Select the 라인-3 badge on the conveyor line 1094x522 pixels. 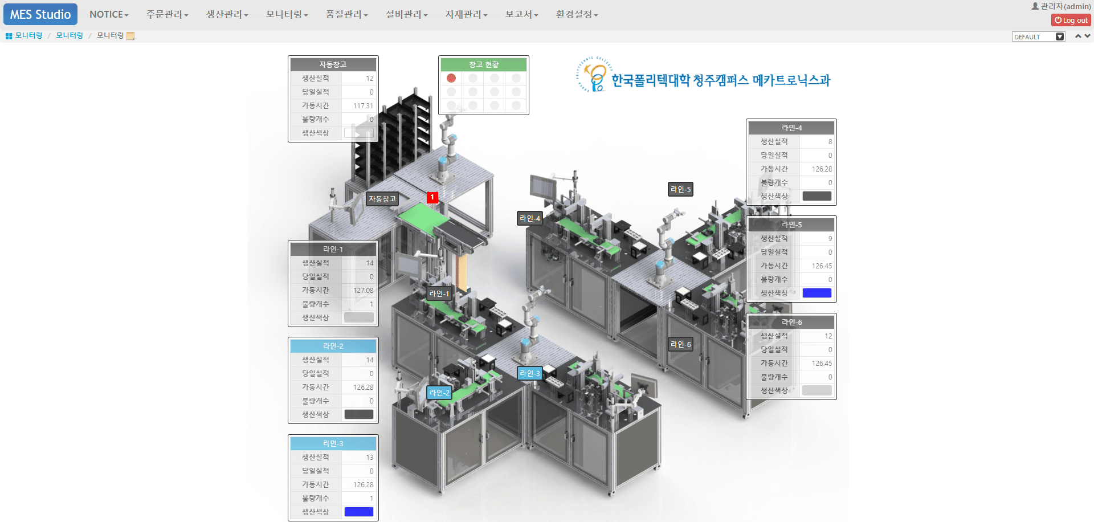coord(529,373)
